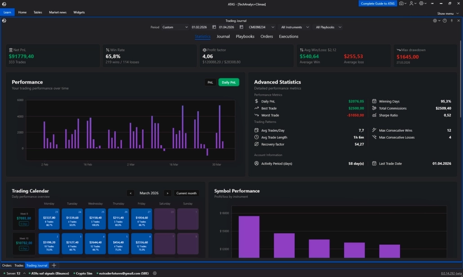The height and width of the screenshot is (277, 463).
Task: Click the Profit factor scales icon
Action: 205,50
